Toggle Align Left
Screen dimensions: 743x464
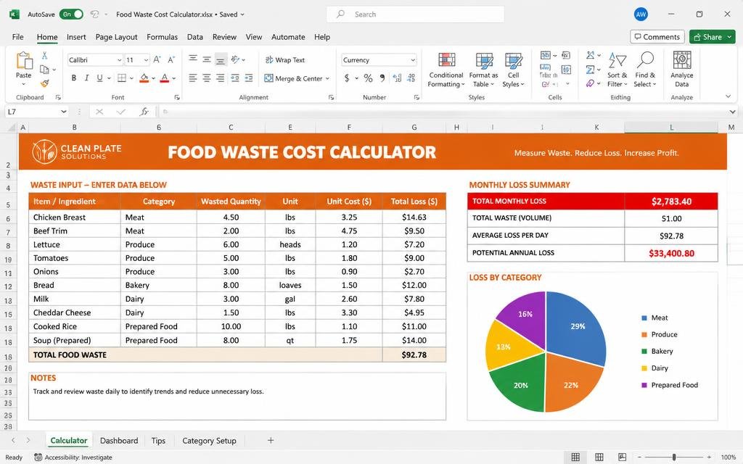[x=192, y=78]
